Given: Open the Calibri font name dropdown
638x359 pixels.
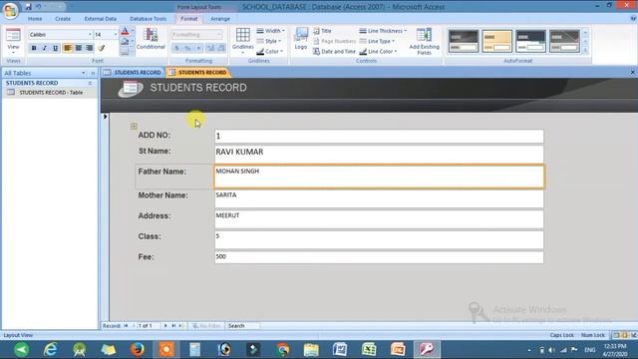Looking at the screenshot, I should [x=90, y=35].
